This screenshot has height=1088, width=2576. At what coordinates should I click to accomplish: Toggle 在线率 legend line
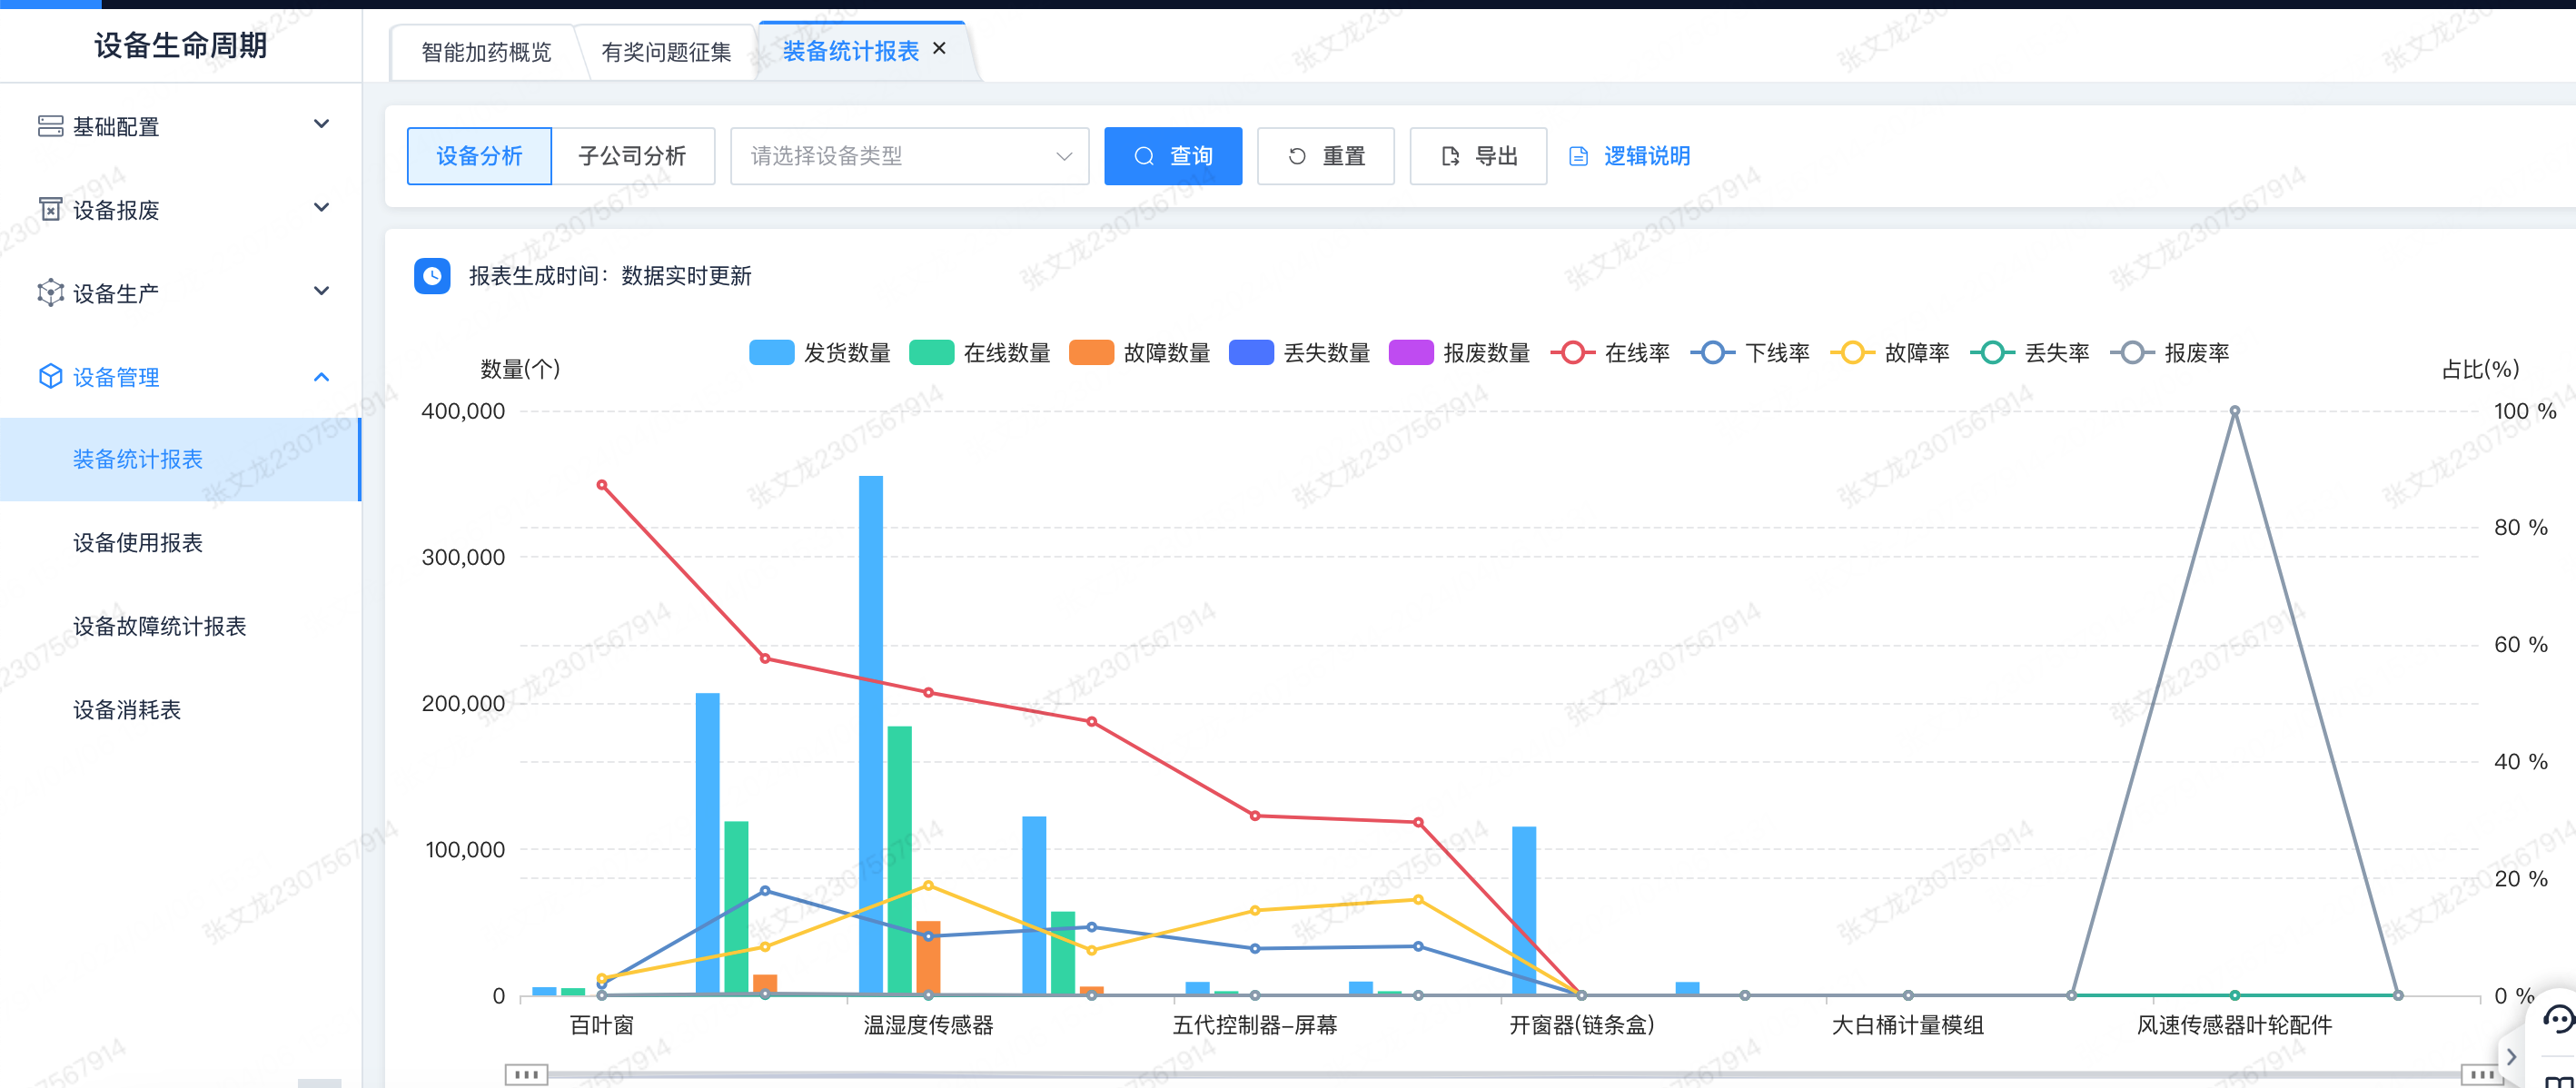(1610, 353)
